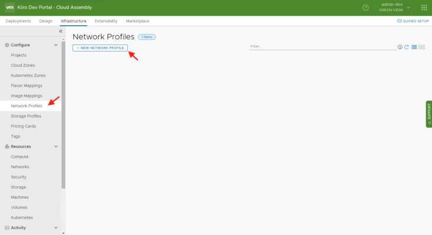Click into the Filter input field

(322, 46)
